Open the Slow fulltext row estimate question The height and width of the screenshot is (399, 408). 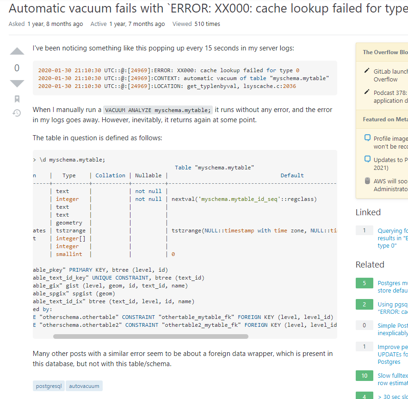(392, 379)
